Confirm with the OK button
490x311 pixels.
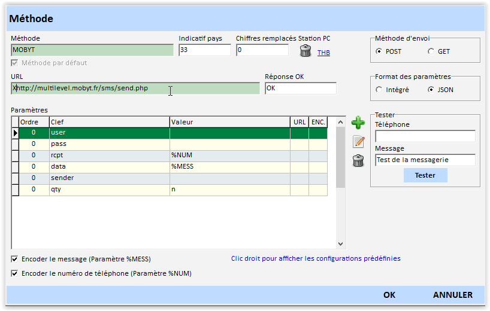(x=389, y=295)
